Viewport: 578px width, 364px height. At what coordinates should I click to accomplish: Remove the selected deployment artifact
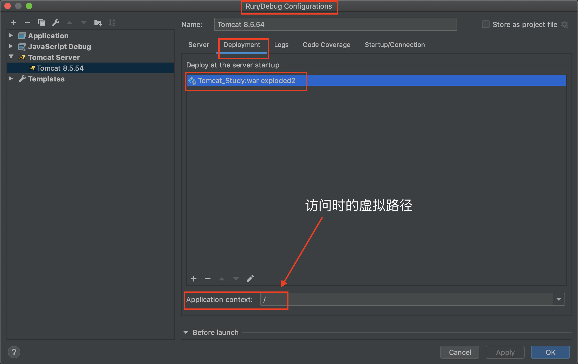point(208,279)
